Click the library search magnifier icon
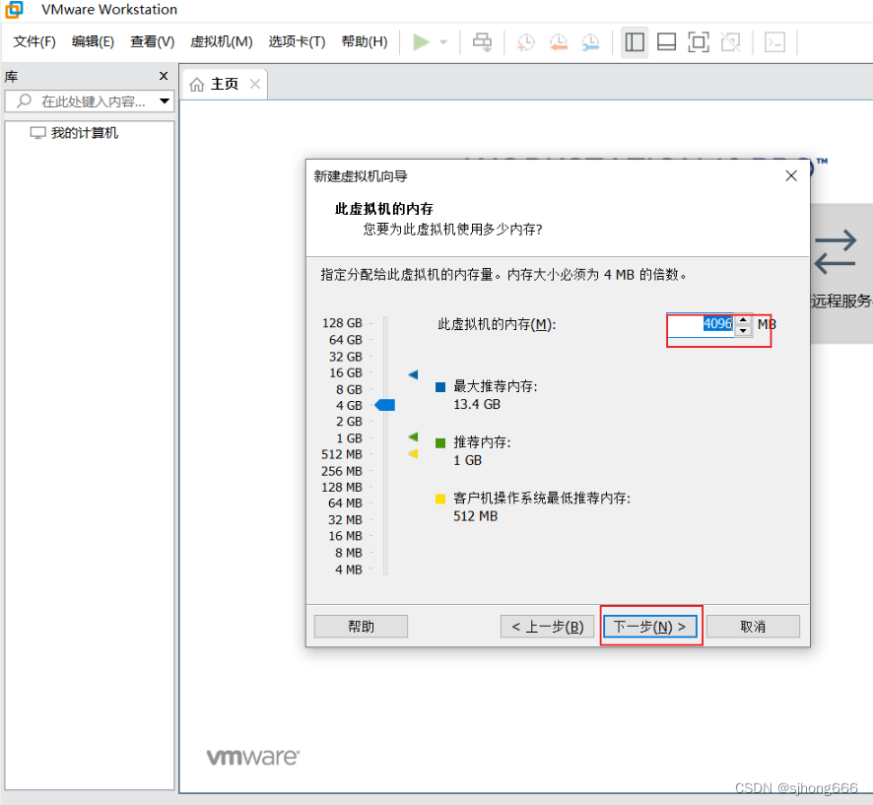The image size is (873, 805). point(24,101)
